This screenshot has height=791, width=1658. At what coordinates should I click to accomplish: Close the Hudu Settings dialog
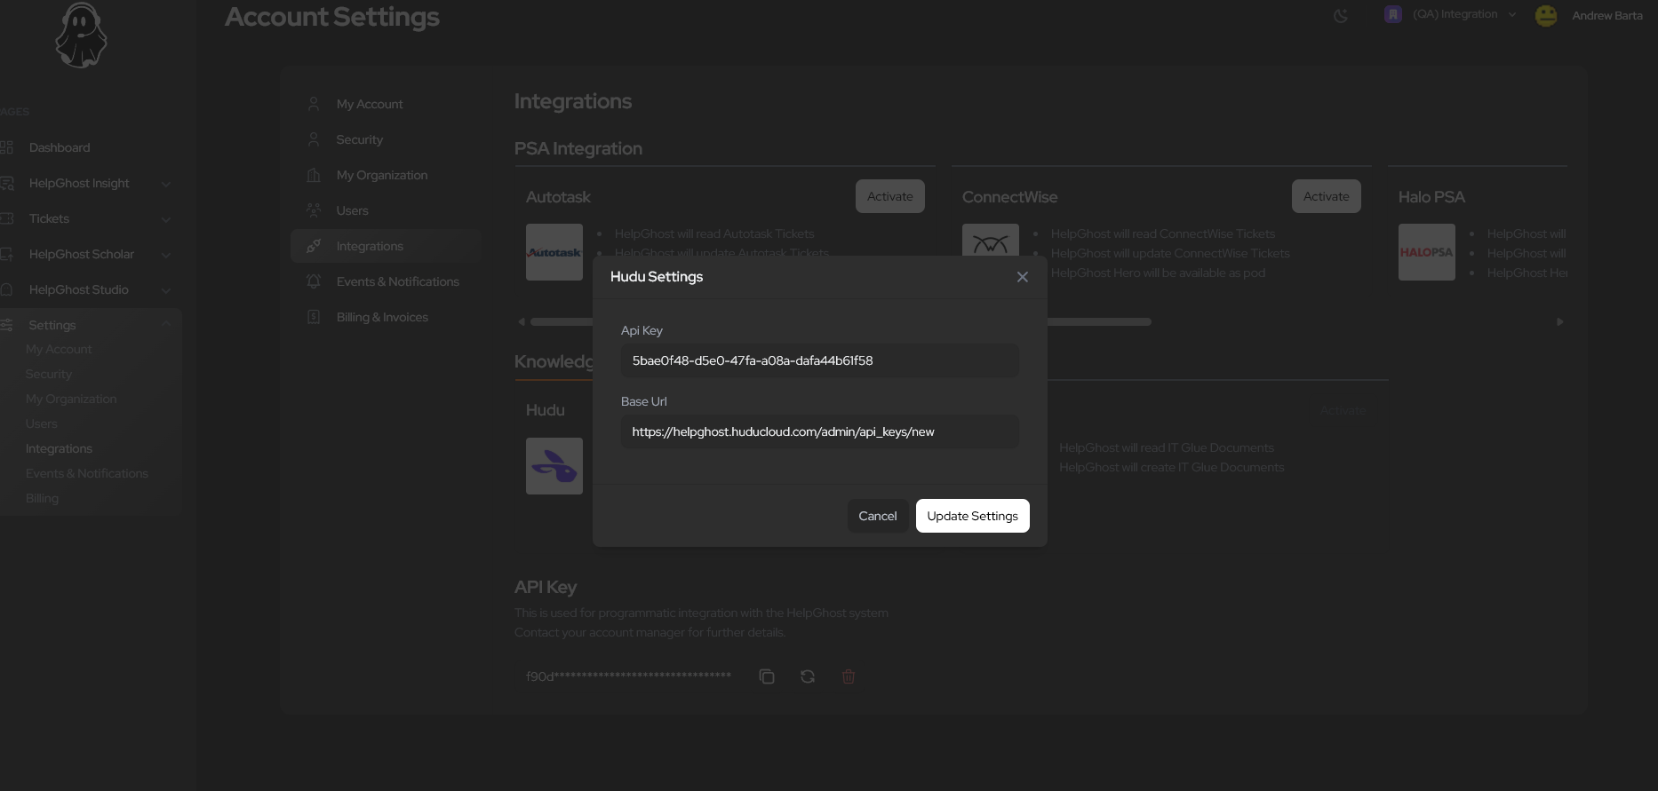click(1022, 277)
